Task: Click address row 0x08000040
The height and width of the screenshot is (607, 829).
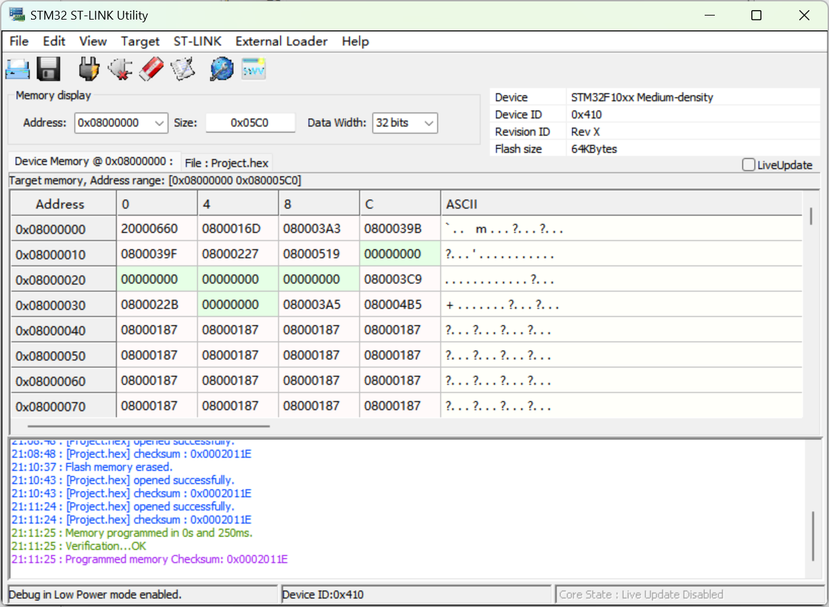Action: pos(64,331)
